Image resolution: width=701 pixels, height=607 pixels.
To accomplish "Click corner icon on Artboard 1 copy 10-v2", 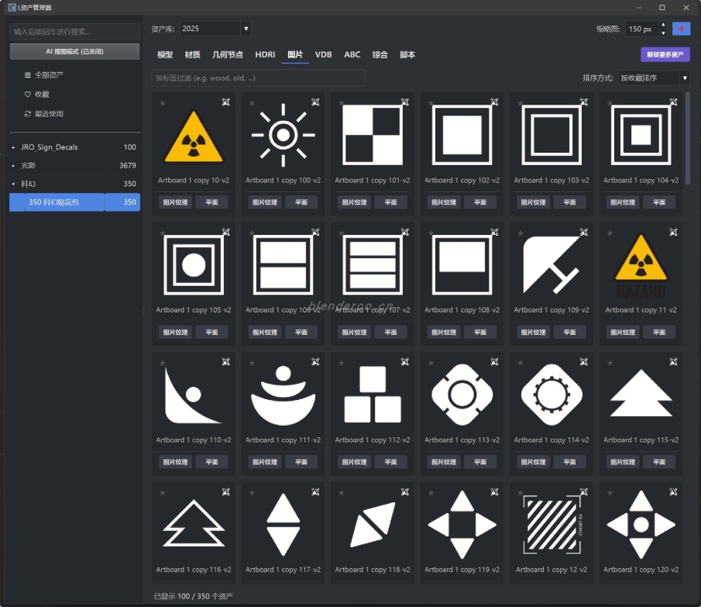I will coord(225,102).
